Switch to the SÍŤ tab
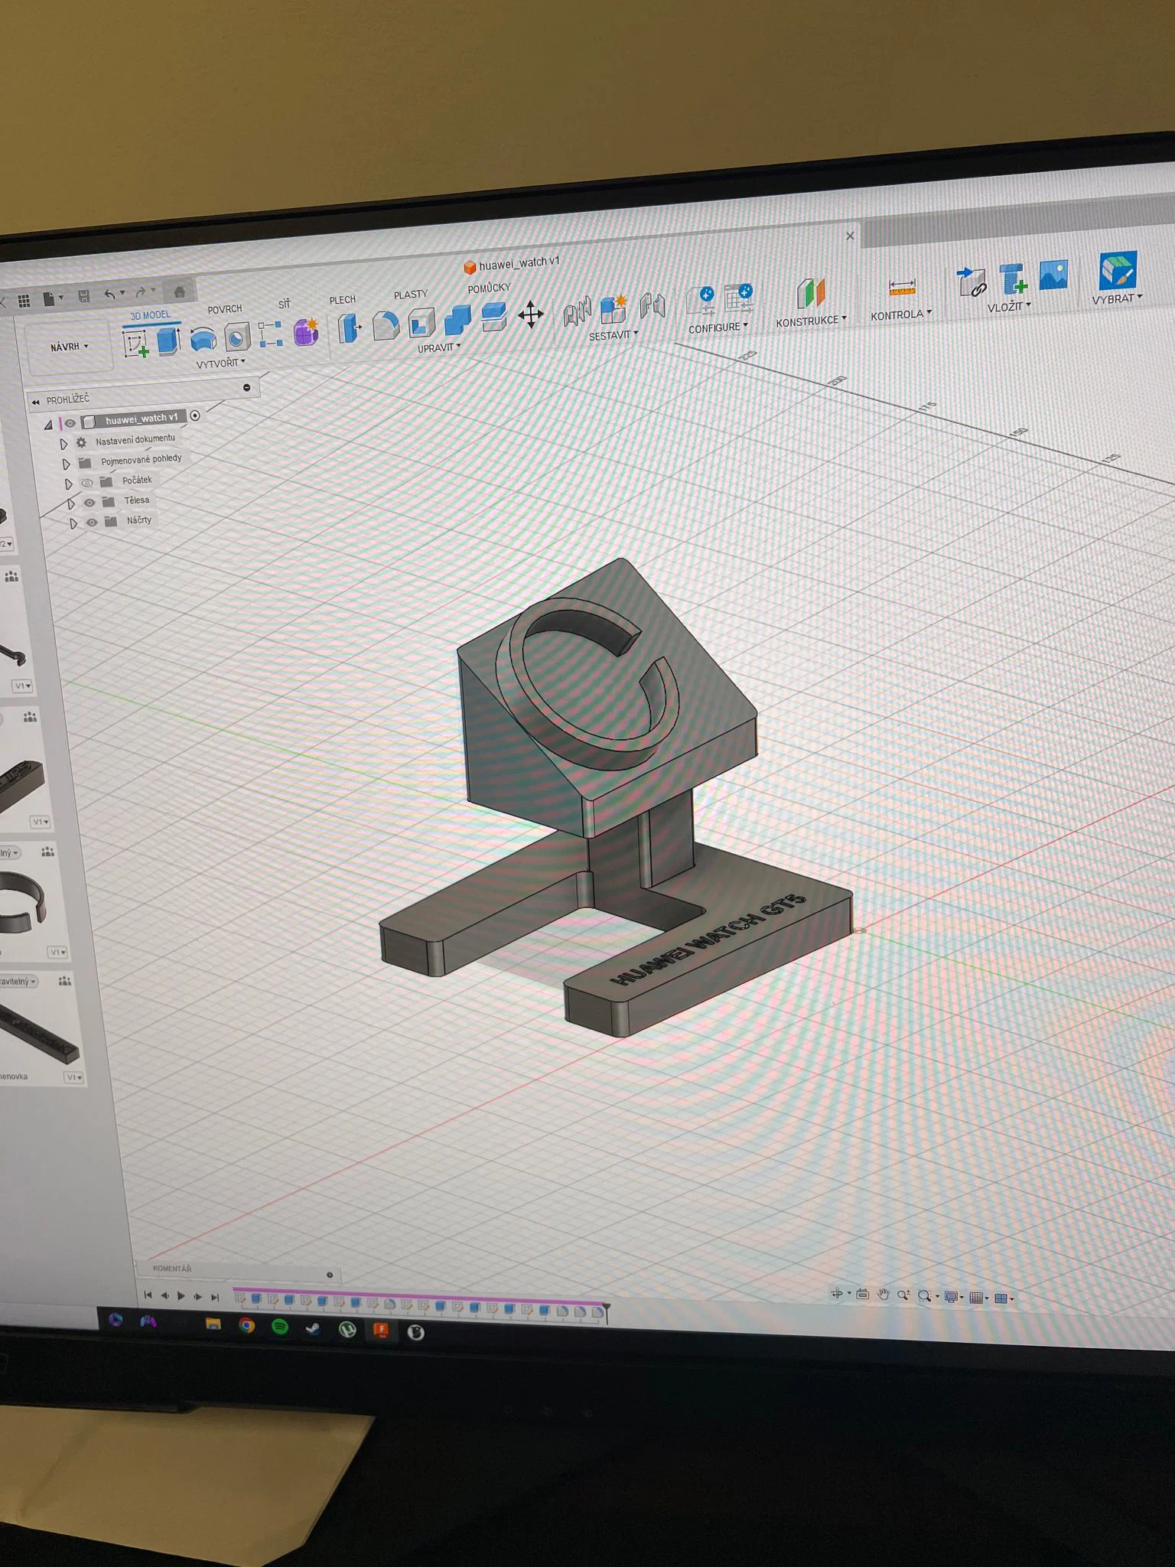This screenshot has width=1175, height=1567. coord(285,305)
